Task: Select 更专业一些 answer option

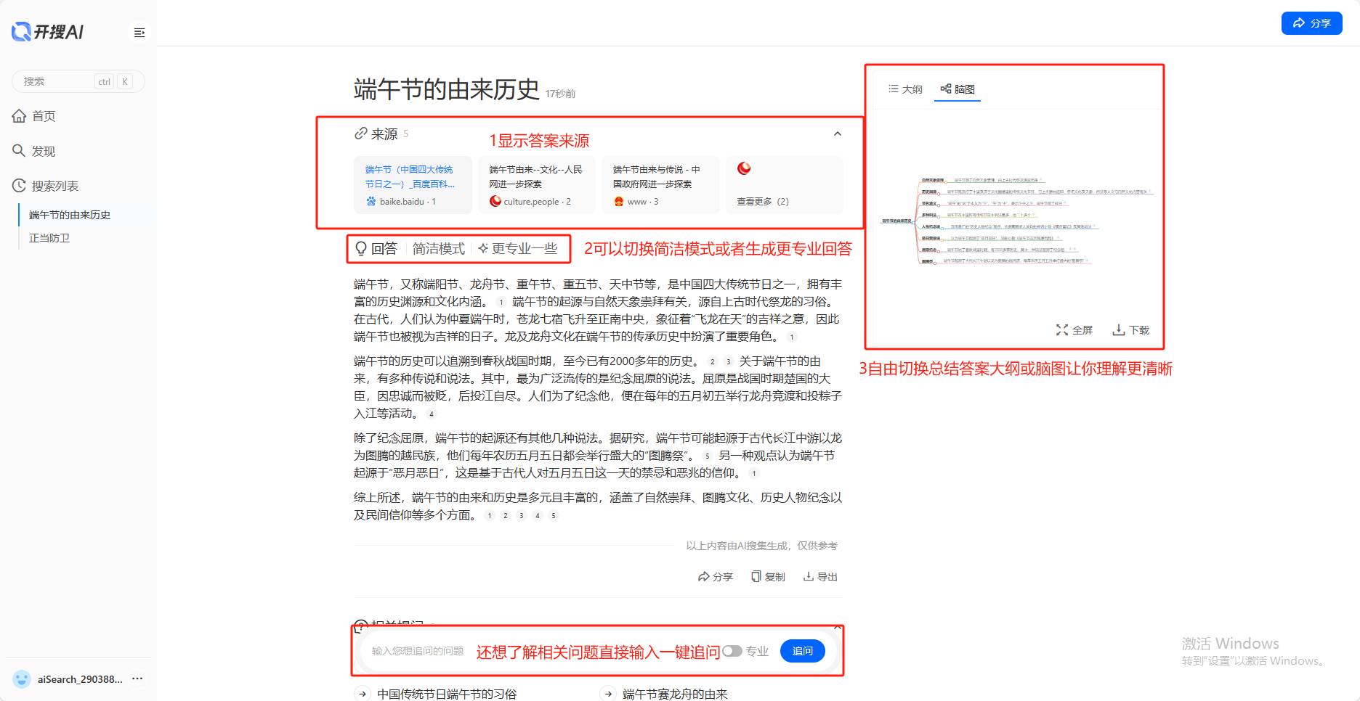Action: coord(517,249)
